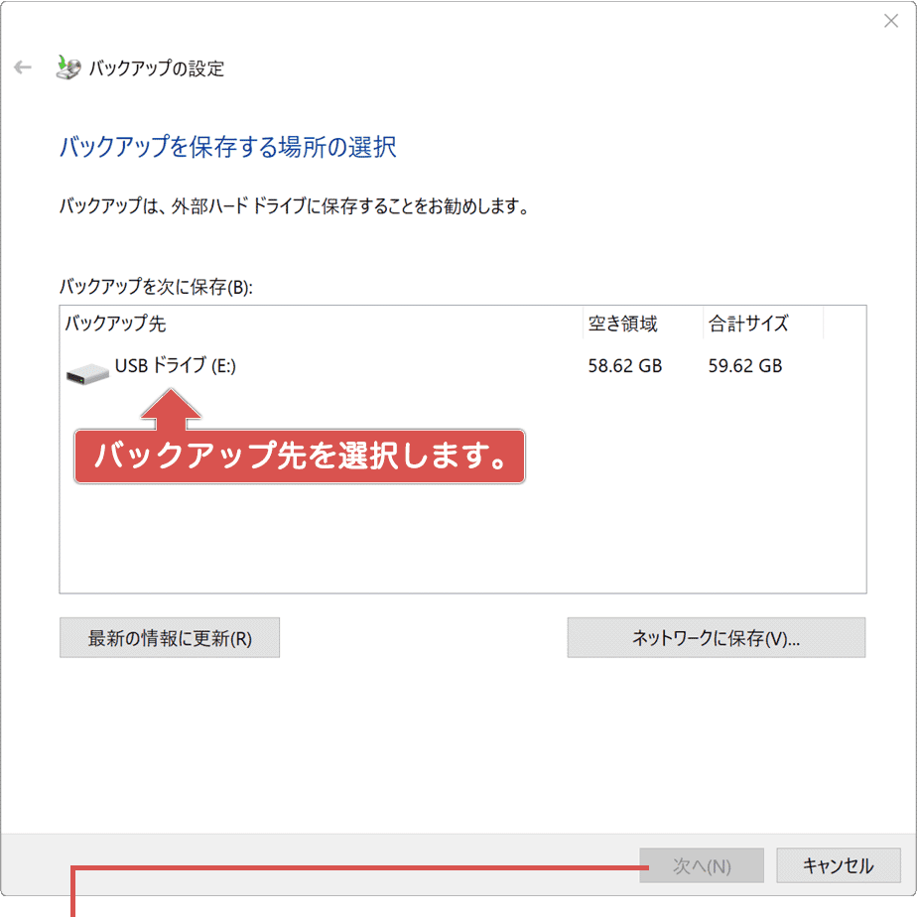Click the 次へ(N) button
This screenshot has height=917, width=917.
point(702,865)
